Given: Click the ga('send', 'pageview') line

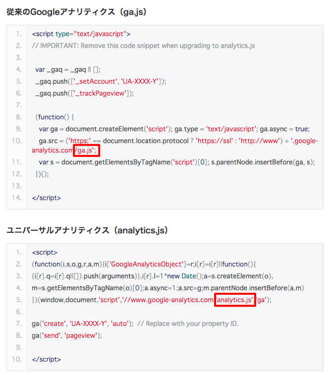Looking at the screenshot, I should tap(67, 335).
